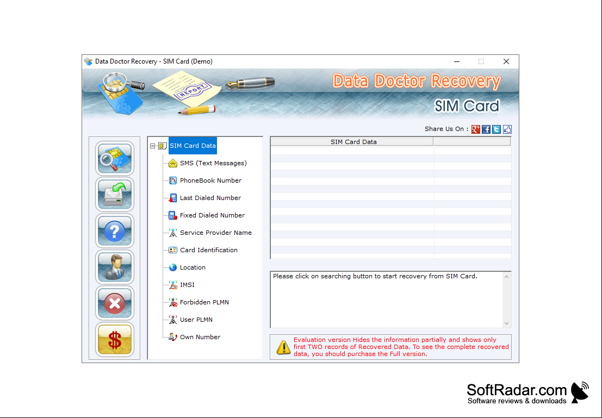
Task: Click the message box scroll up arrow
Action: [506, 277]
